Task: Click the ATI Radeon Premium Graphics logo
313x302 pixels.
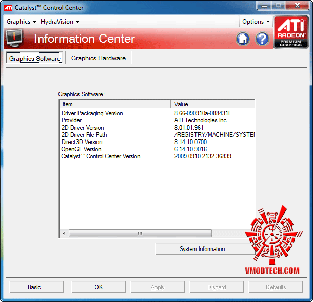Action: coord(290,32)
